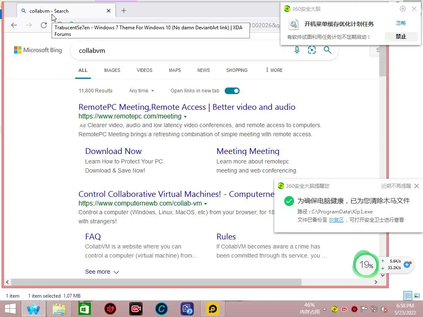Open the backup restore taskbar icon
The height and width of the screenshot is (317, 423).
[x=187, y=309]
